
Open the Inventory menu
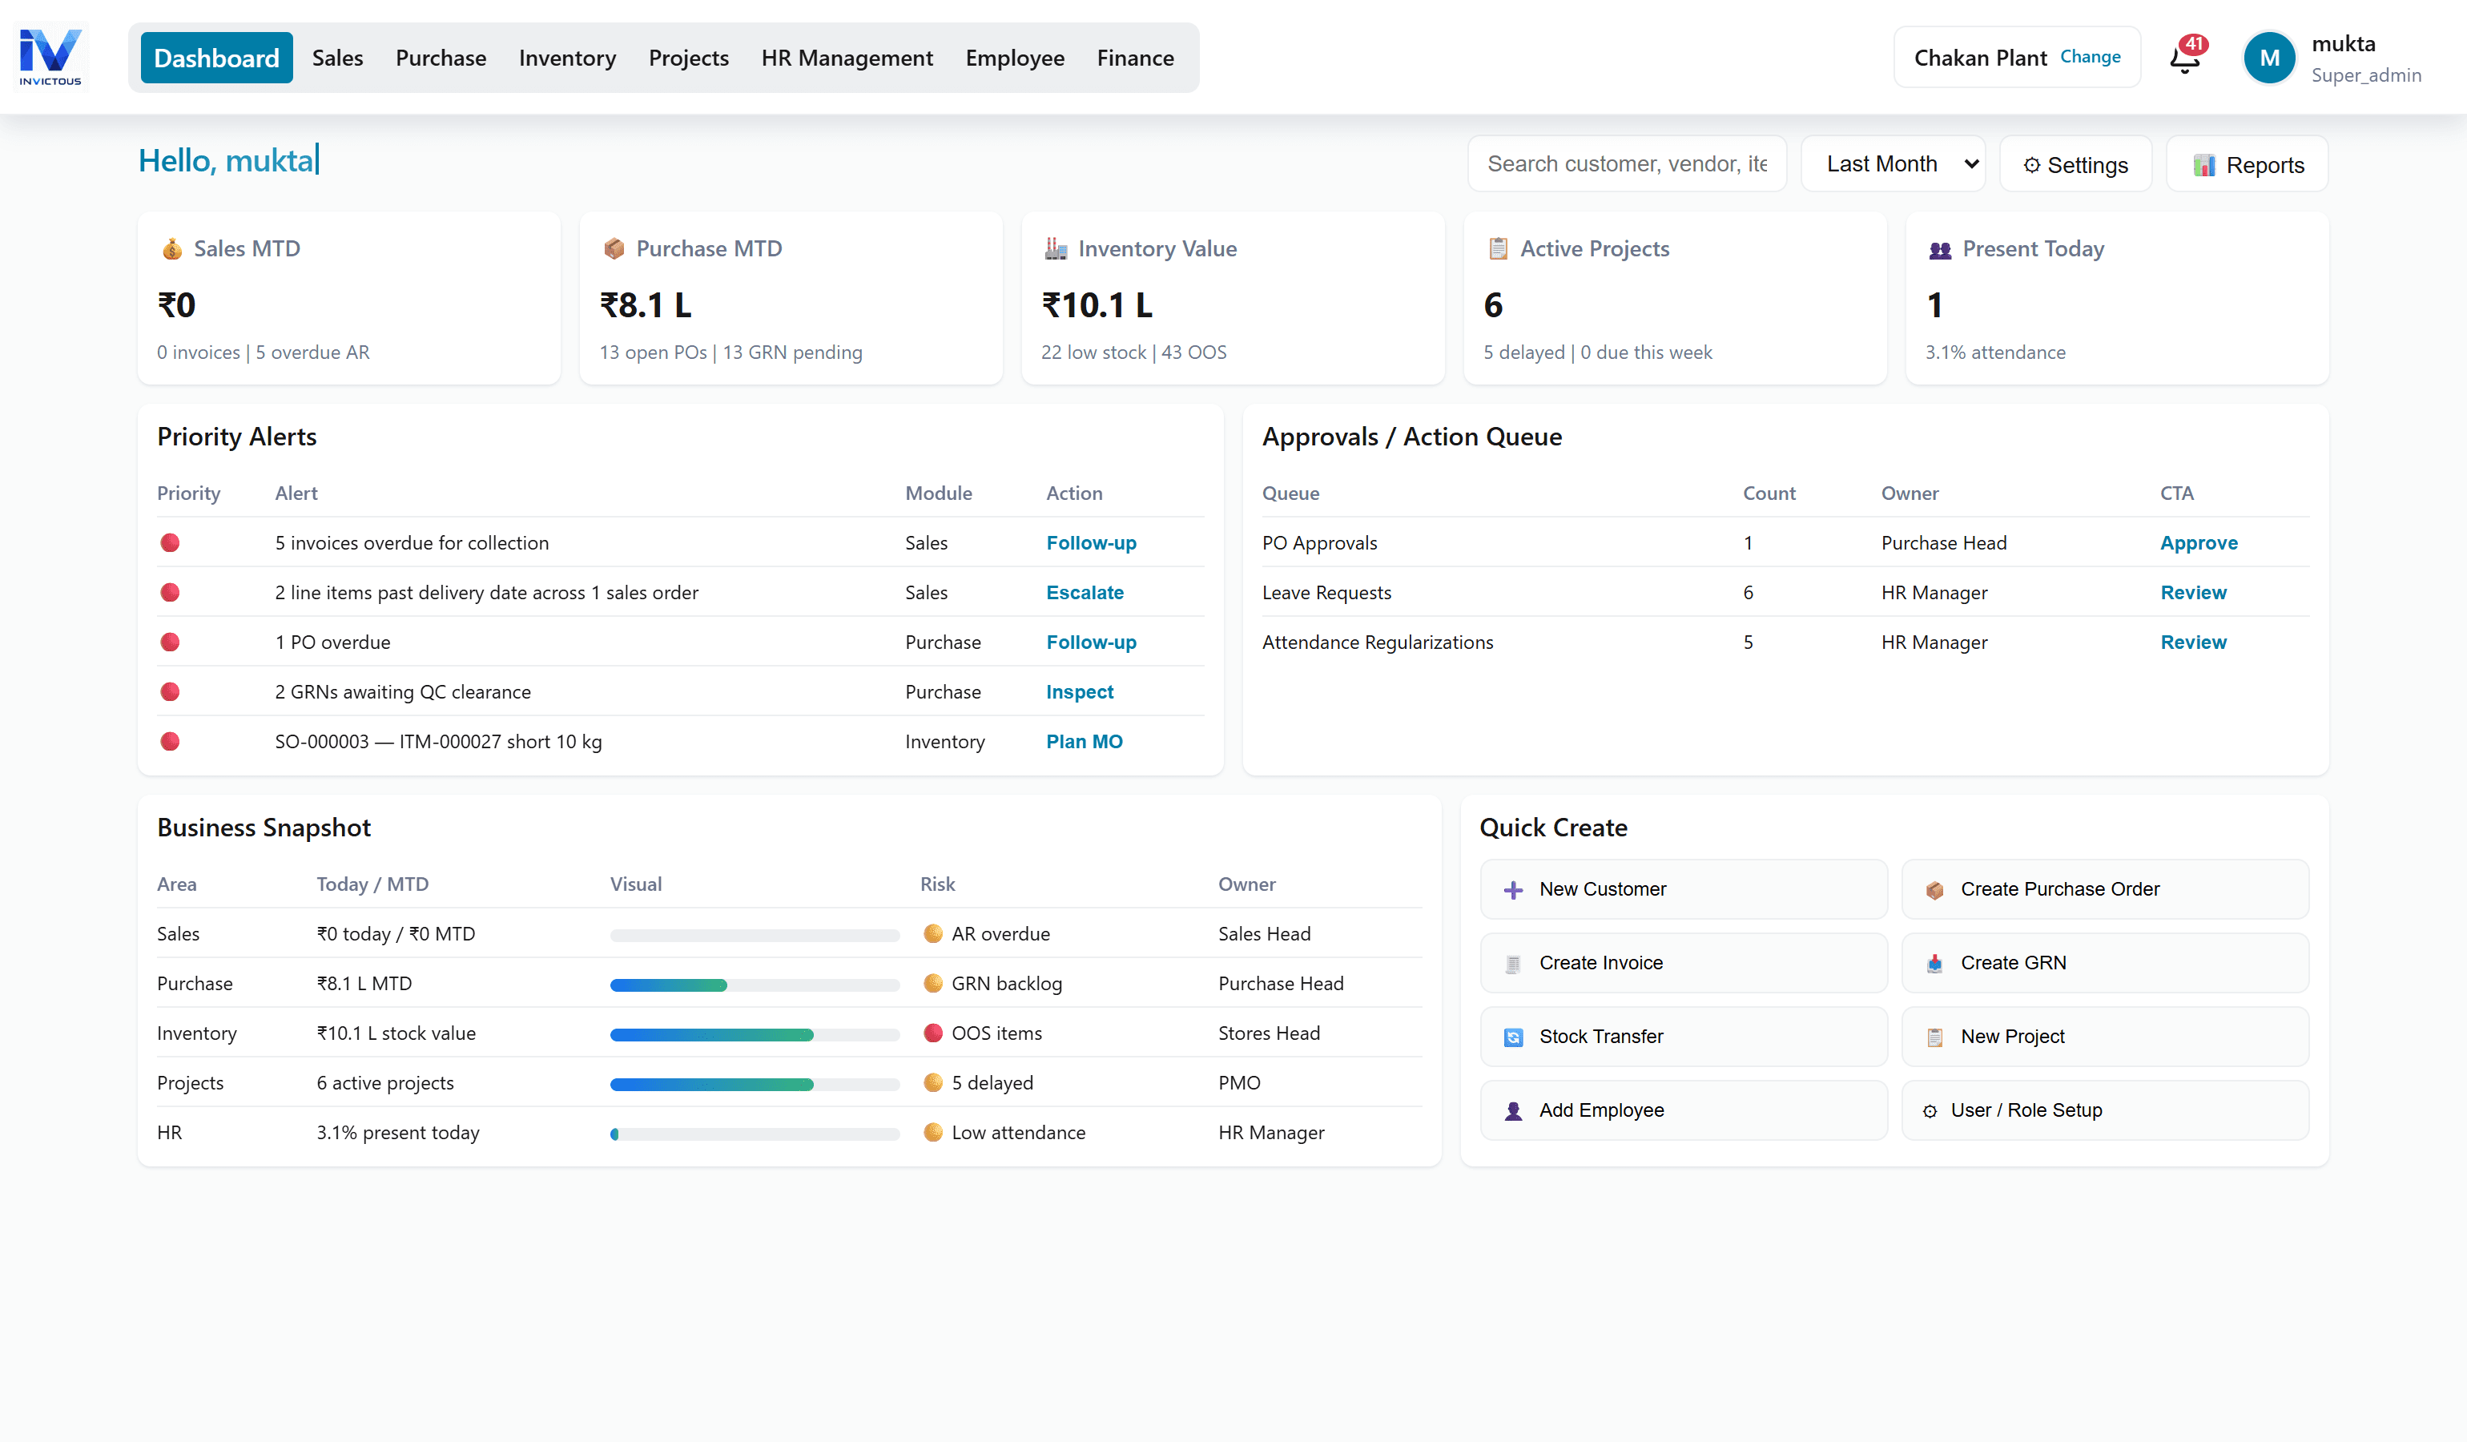[567, 58]
